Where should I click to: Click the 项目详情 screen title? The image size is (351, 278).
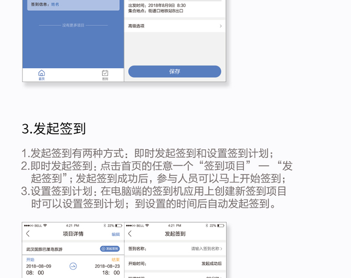coord(73,234)
